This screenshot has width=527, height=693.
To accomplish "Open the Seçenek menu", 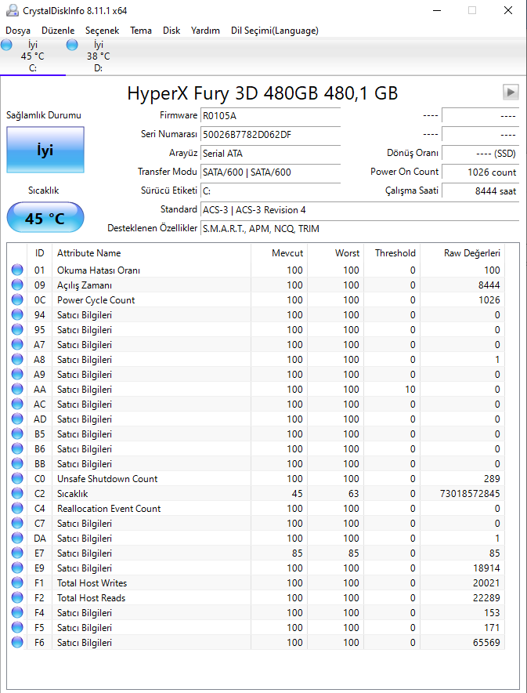I will [103, 31].
